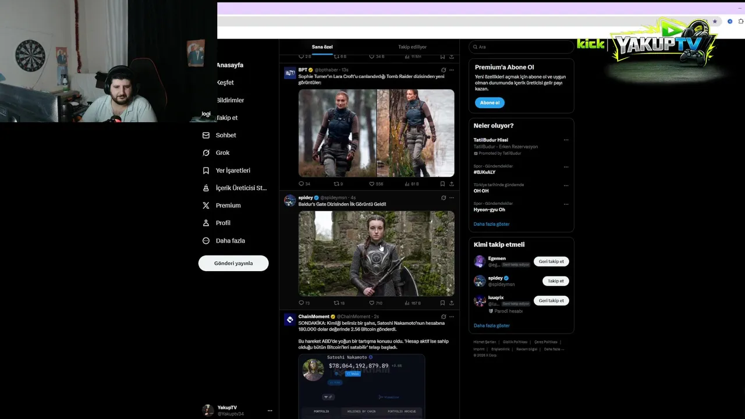This screenshot has width=745, height=419.
Task: Bookmark the BPT Tomb Raider post
Action: point(442,184)
